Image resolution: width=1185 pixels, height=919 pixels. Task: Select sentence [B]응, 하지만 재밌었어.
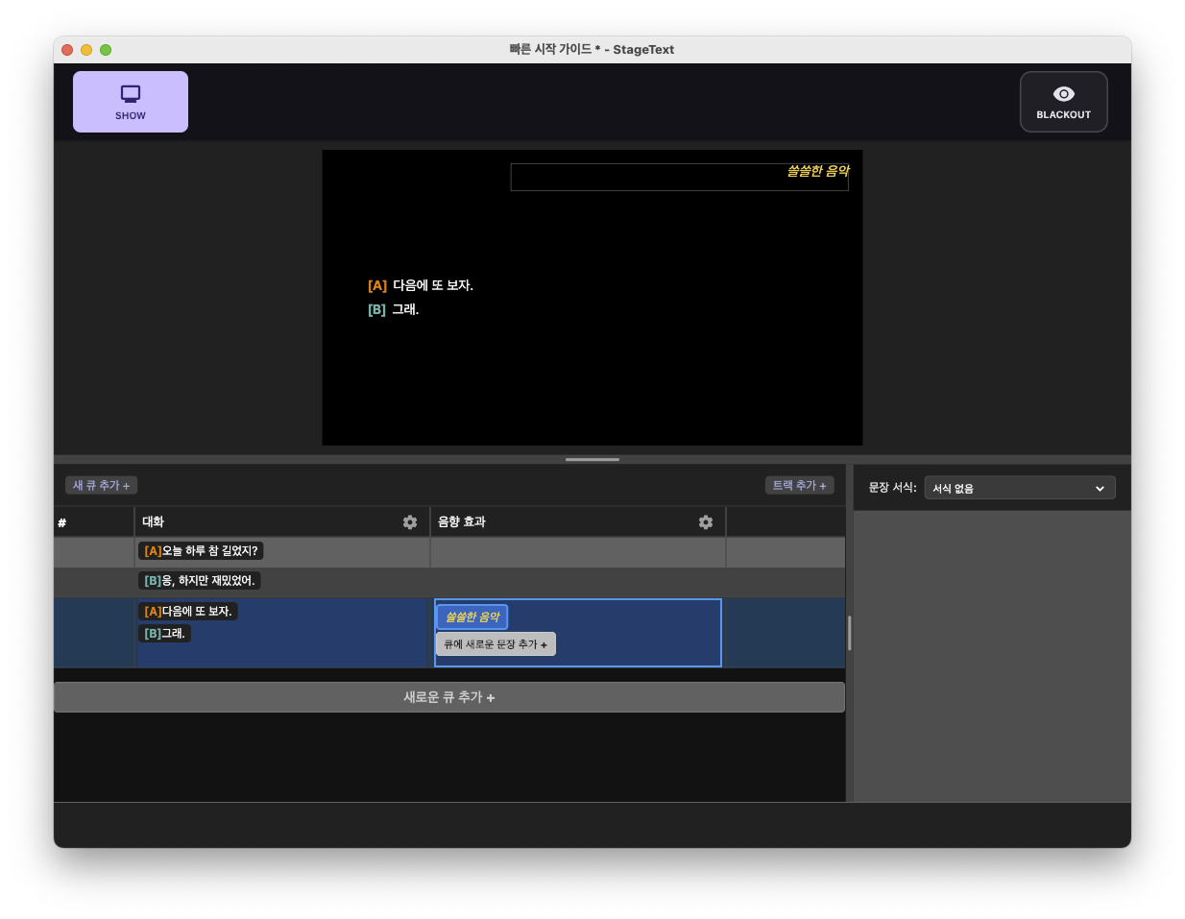(x=200, y=581)
